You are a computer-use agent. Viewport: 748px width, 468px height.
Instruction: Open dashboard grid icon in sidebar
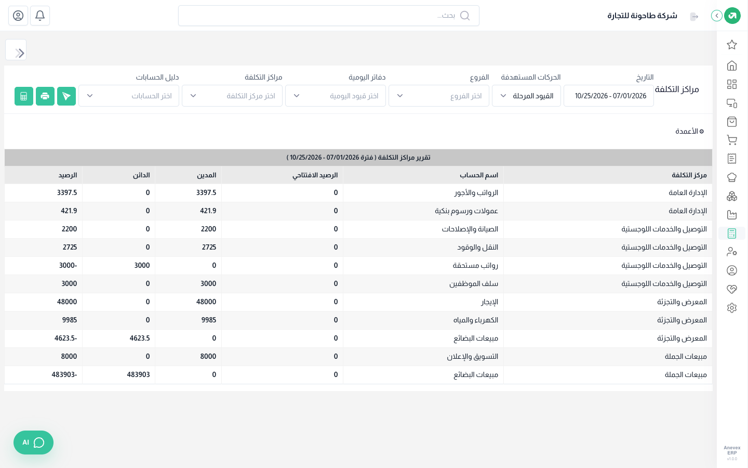click(732, 84)
